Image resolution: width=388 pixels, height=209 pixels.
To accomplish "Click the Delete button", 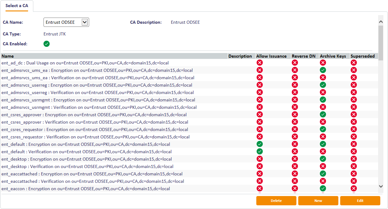I will coord(276,201).
